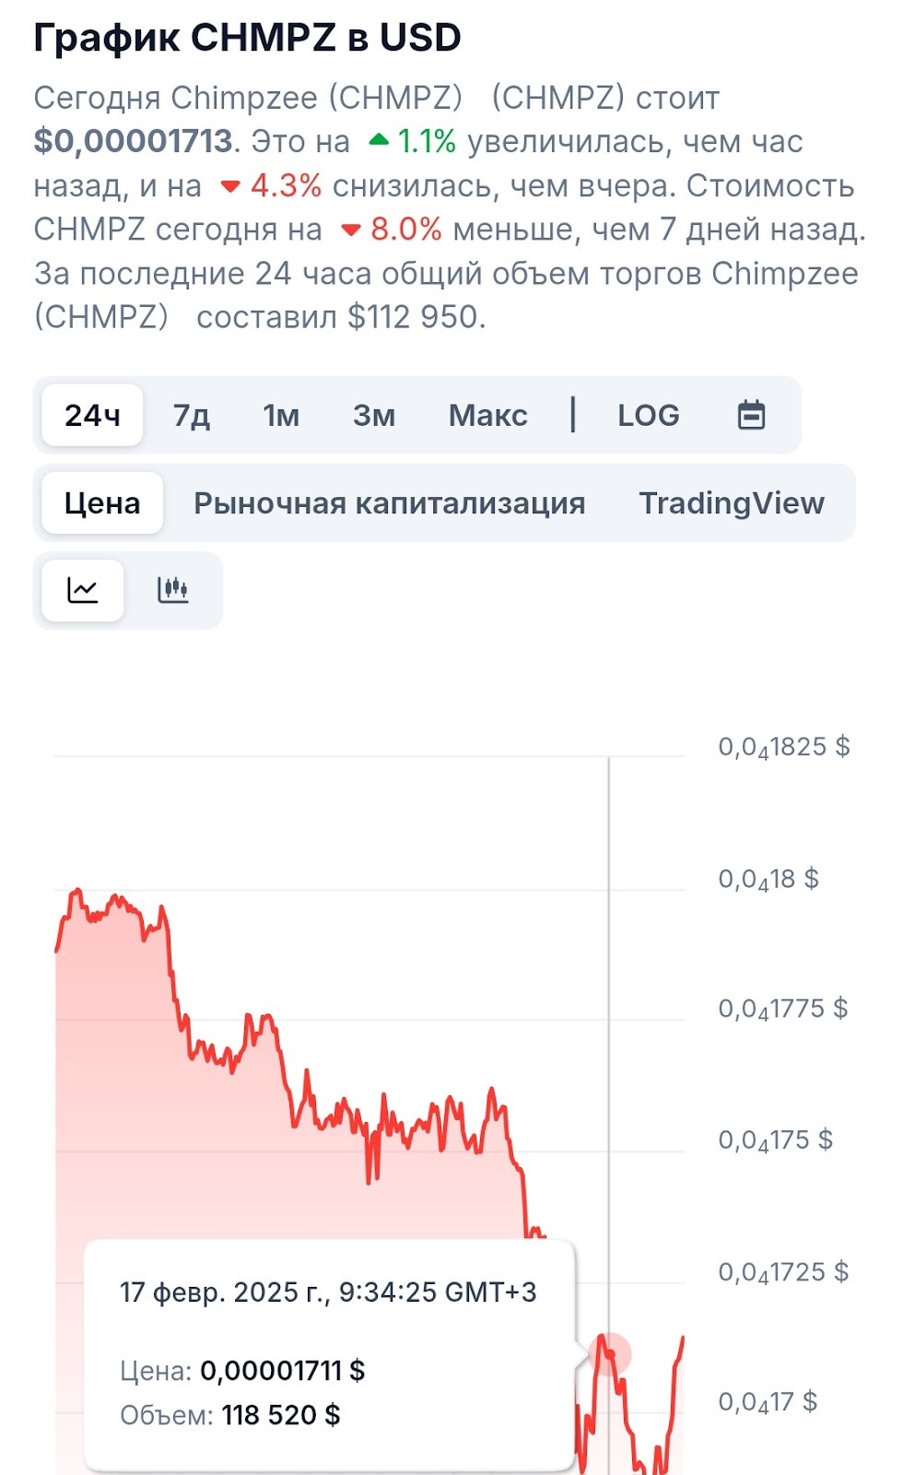Switch to the Цена tab
The image size is (903, 1475).
point(102,503)
